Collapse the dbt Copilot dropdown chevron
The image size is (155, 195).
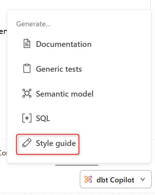(143, 180)
